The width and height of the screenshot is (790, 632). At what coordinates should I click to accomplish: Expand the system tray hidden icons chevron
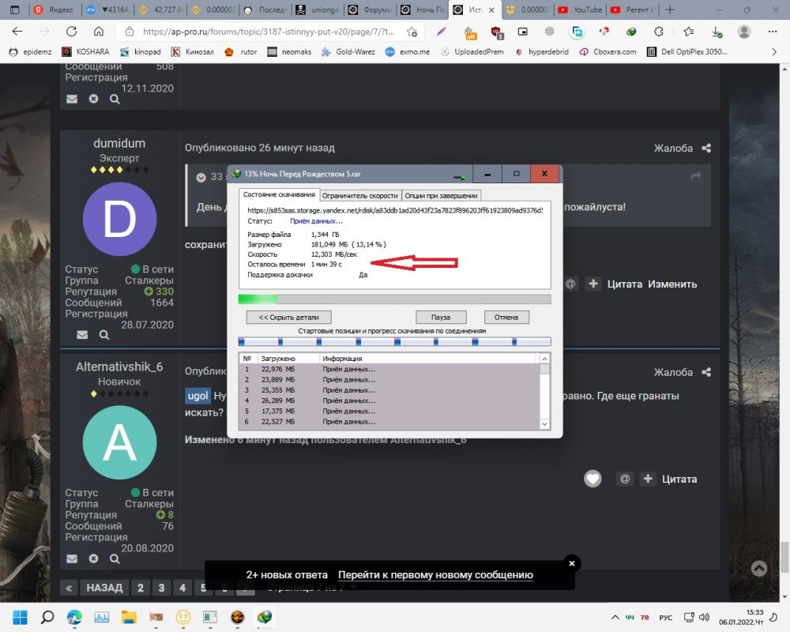point(613,617)
